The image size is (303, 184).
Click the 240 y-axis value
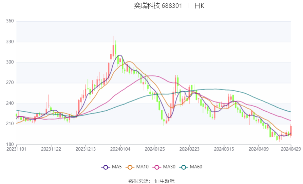click(10, 103)
